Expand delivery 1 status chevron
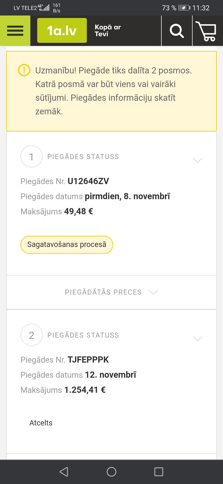This screenshot has height=484, width=223. point(197,160)
